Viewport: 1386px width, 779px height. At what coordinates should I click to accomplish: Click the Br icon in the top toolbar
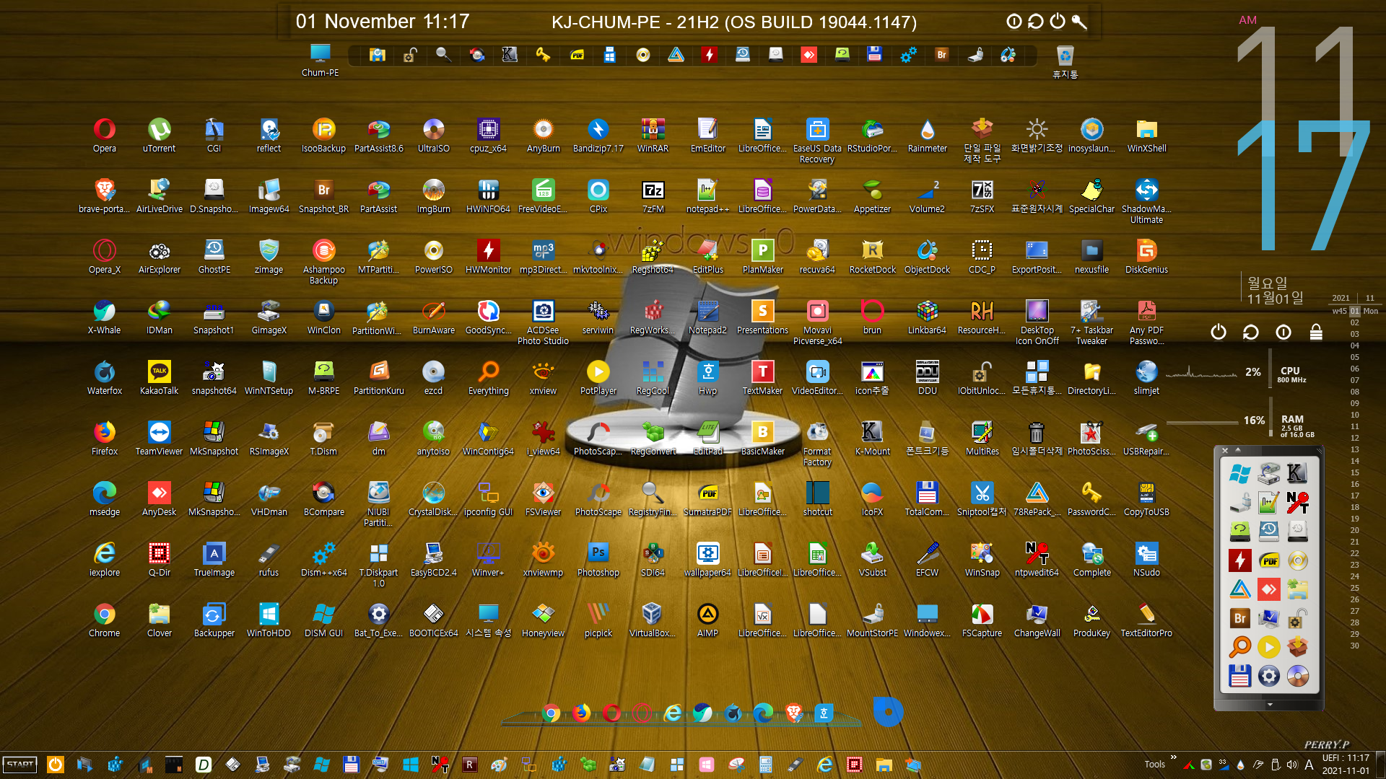pyautogui.click(x=941, y=55)
